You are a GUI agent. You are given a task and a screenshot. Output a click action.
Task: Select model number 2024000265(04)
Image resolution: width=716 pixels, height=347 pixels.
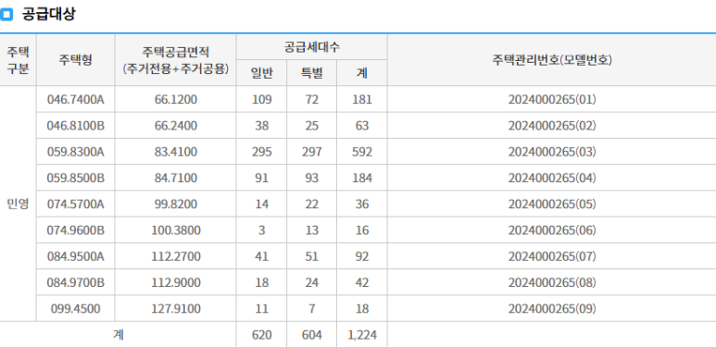click(552, 178)
